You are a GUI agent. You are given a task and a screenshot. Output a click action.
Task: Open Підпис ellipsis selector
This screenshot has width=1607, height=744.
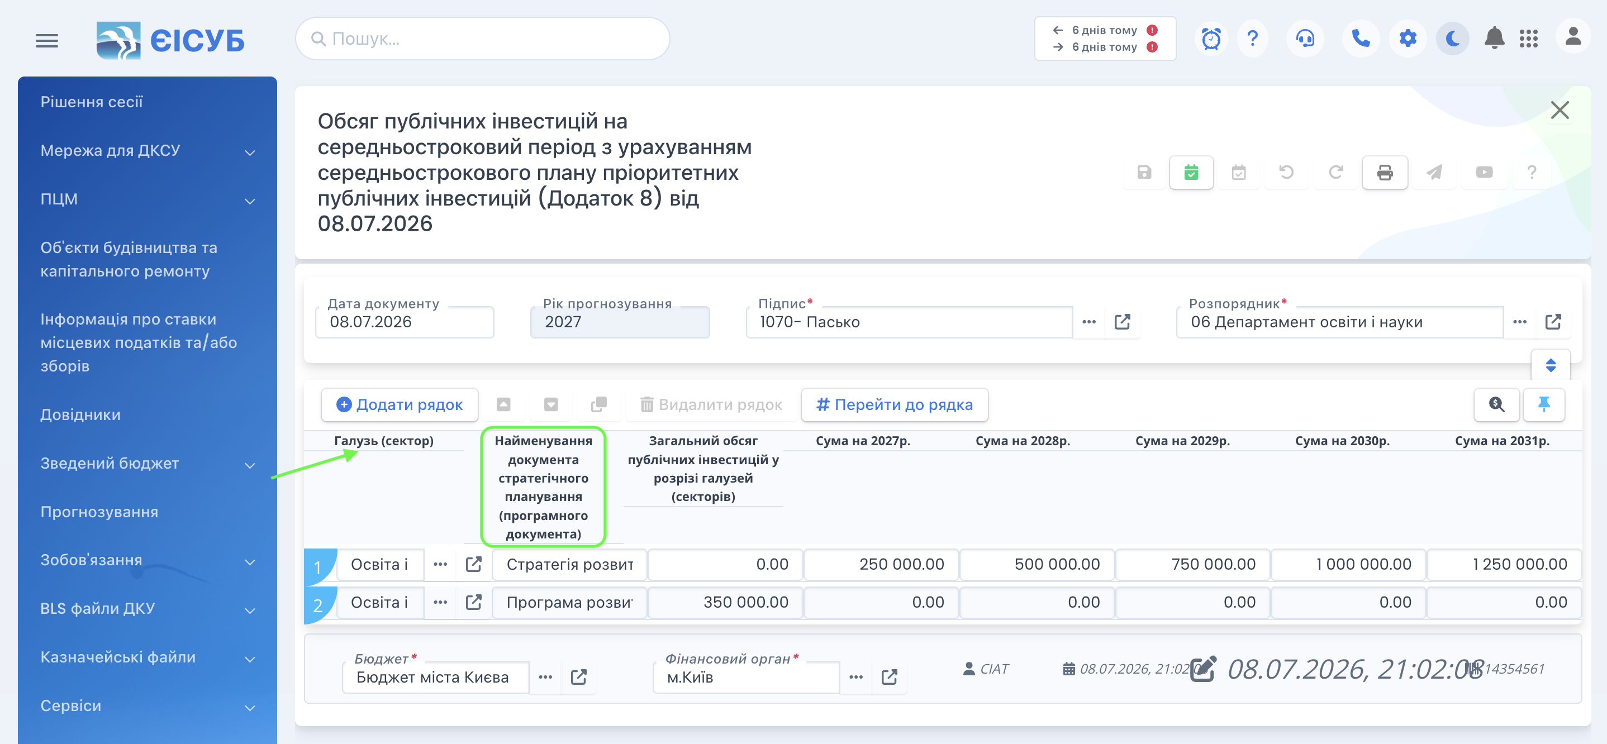[1088, 322]
